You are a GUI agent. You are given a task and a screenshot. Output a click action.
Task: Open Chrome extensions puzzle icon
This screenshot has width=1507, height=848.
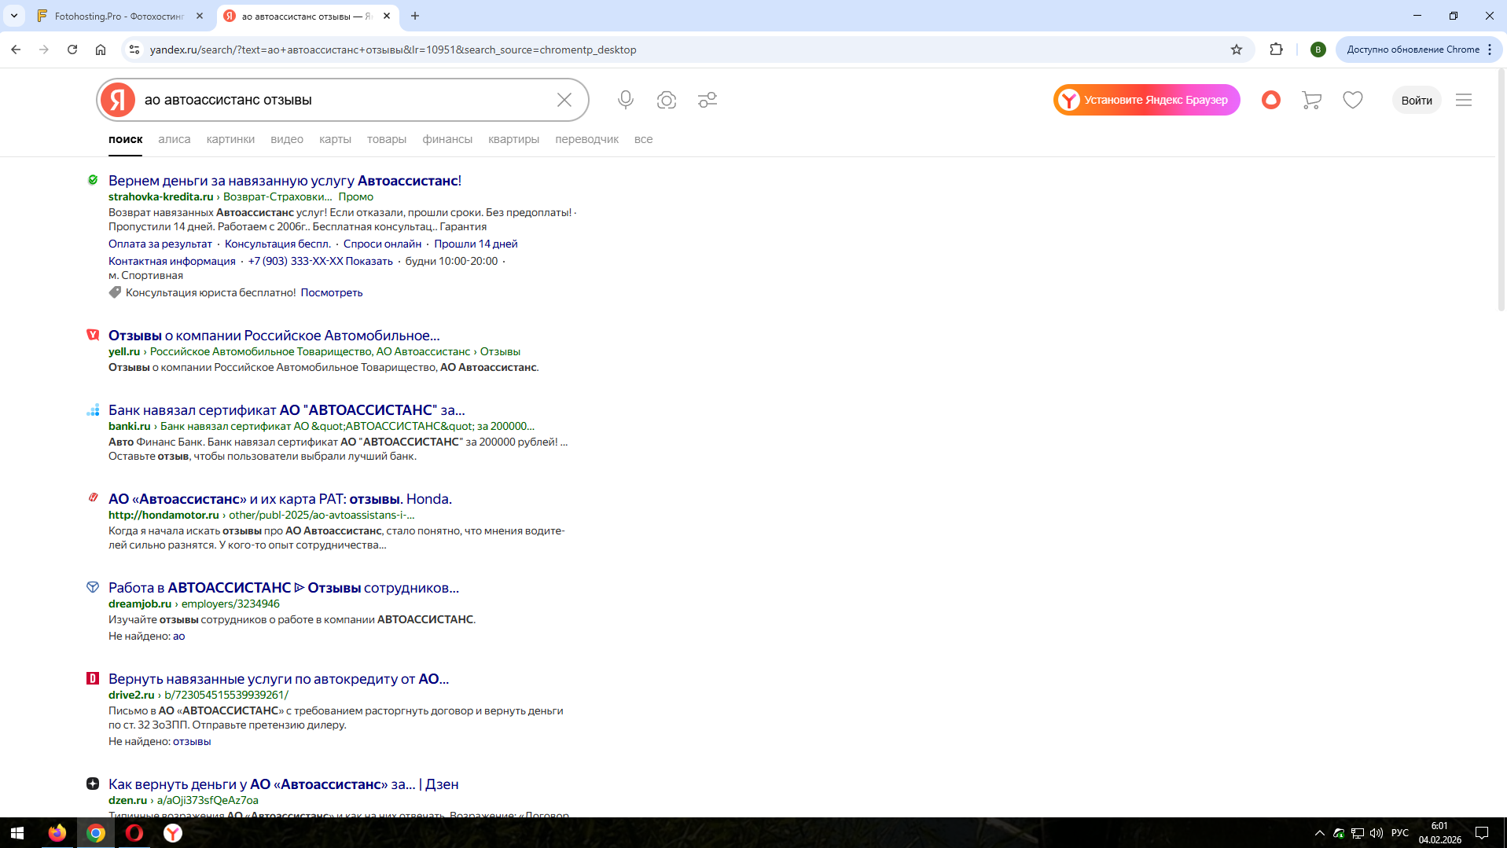(1277, 50)
